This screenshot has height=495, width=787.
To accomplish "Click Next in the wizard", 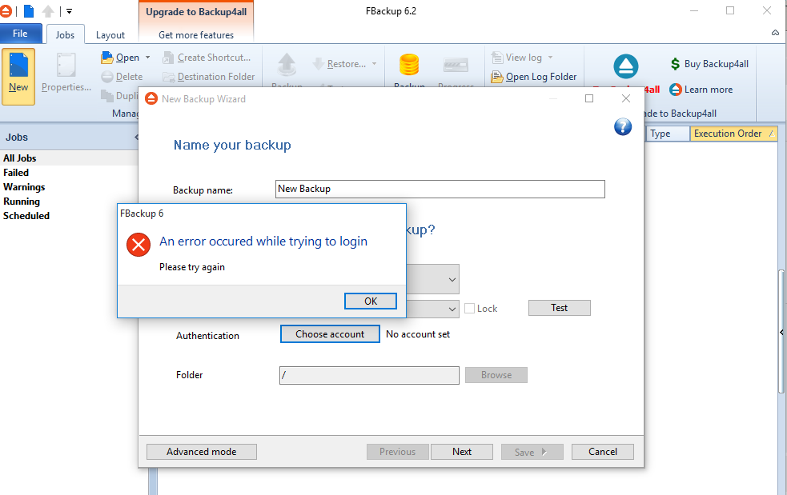I will point(462,452).
